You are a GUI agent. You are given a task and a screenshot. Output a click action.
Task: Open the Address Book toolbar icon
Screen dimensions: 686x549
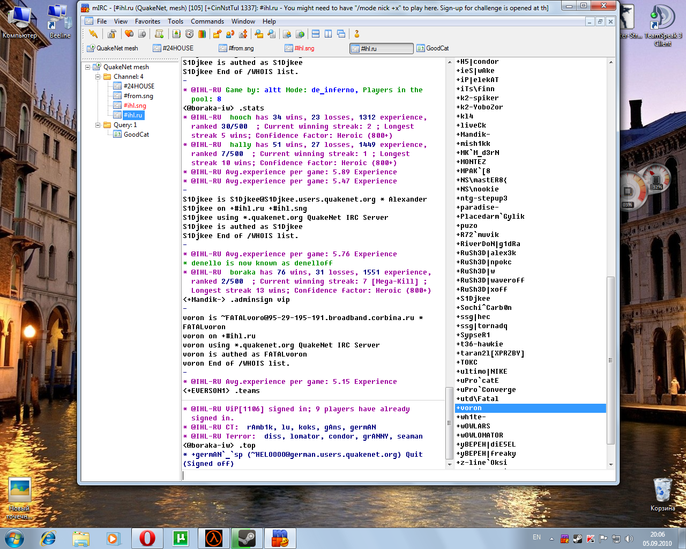176,34
